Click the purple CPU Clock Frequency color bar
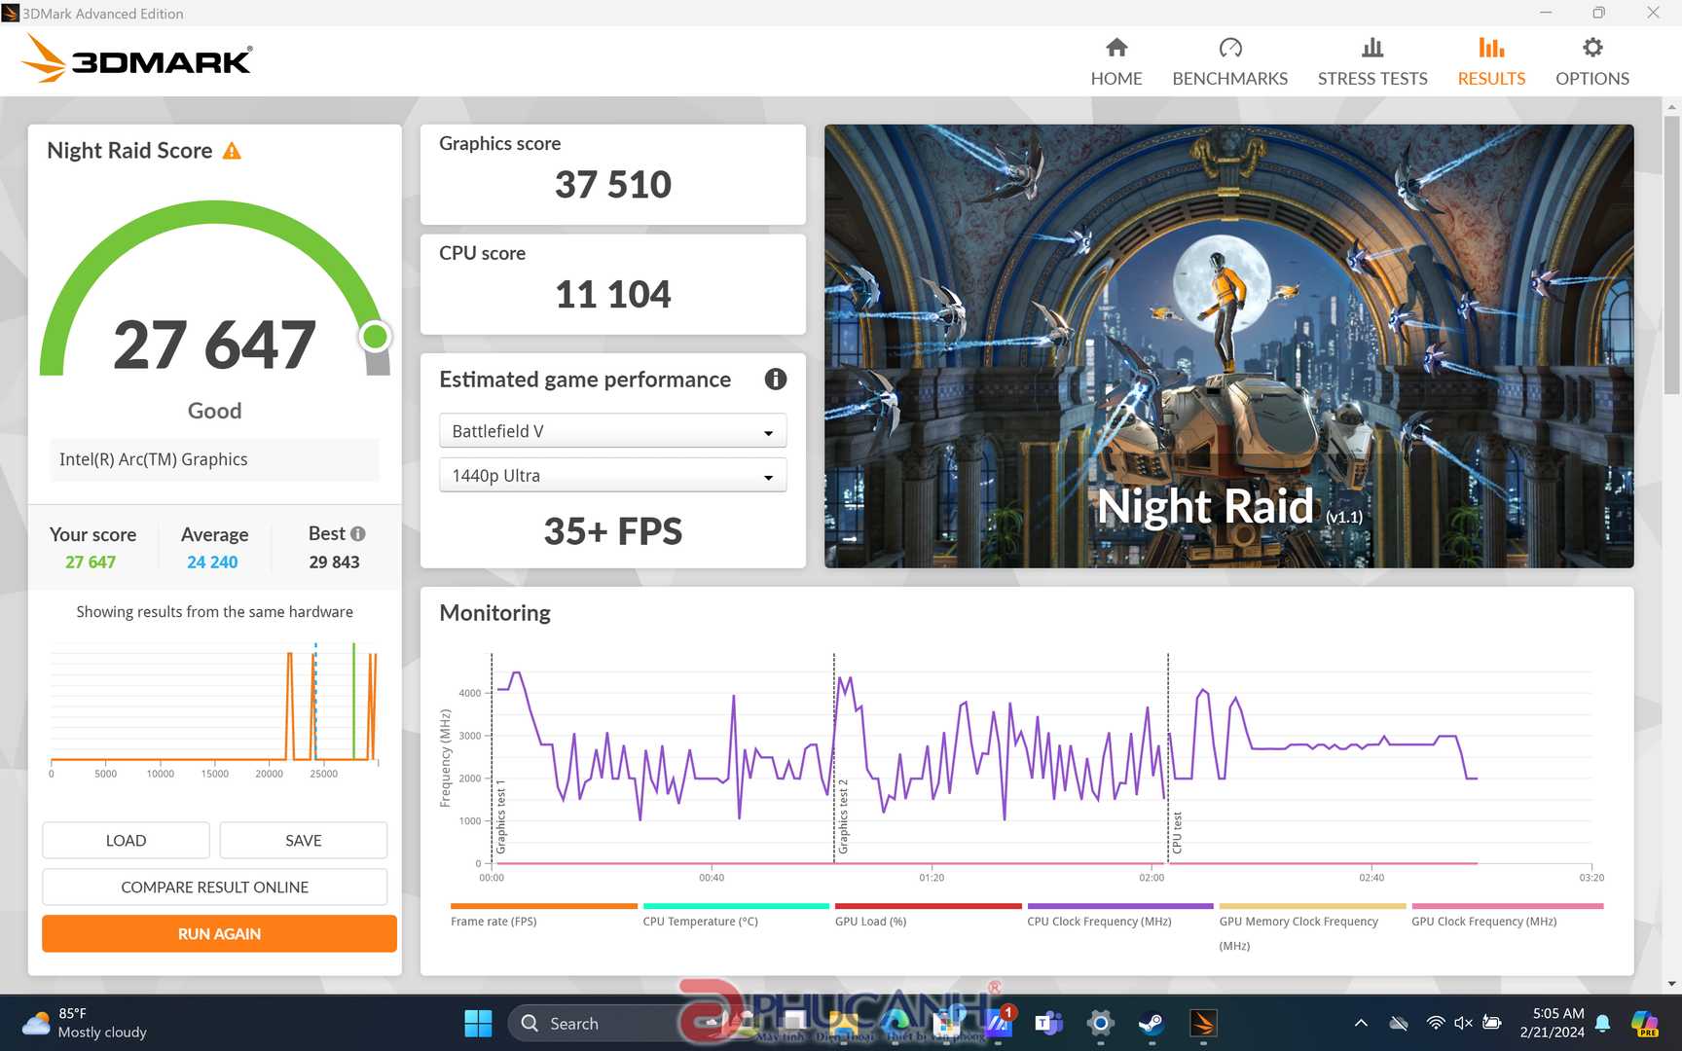Screen dimensions: 1682x1051 [x=1119, y=906]
